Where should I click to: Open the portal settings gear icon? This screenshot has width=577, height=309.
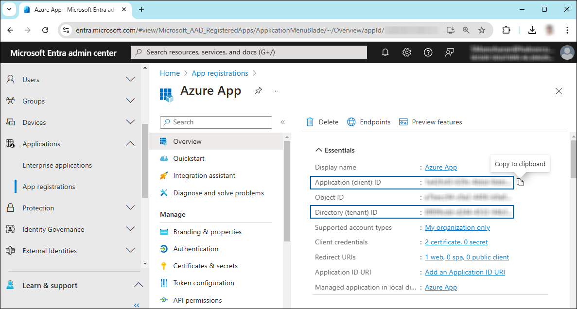[407, 52]
